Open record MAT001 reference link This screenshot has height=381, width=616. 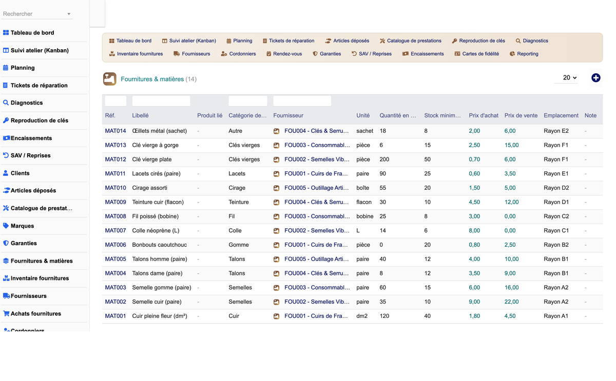click(x=115, y=316)
